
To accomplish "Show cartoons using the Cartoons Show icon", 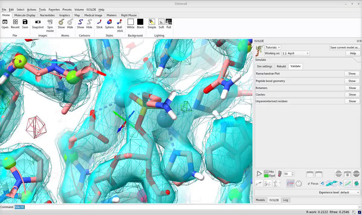I will [81, 22].
